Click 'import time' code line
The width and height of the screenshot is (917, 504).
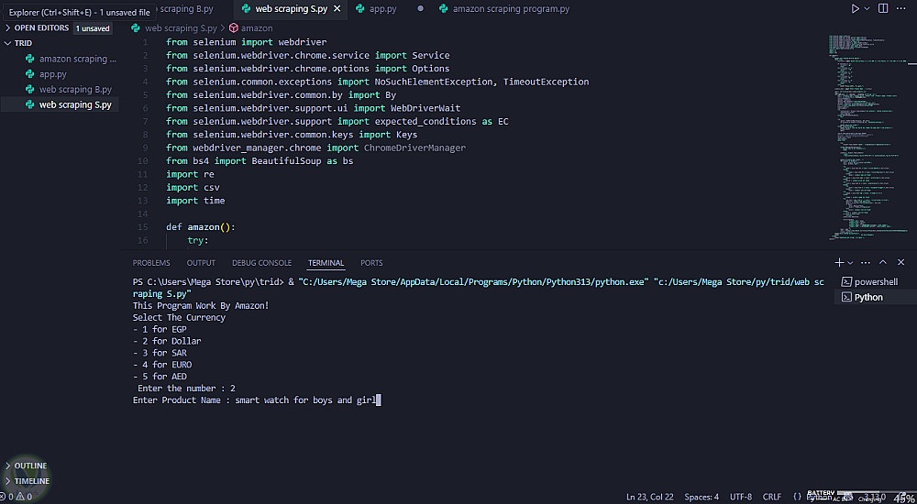(x=195, y=201)
